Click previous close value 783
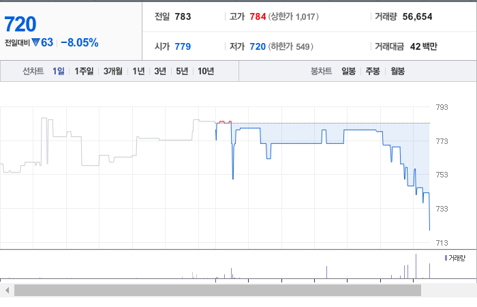477x307 pixels. [183, 16]
